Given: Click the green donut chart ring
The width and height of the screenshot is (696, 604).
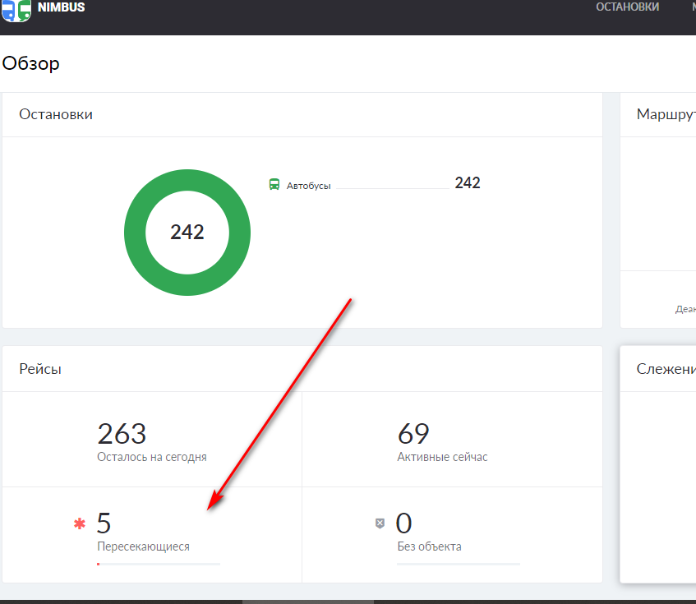Looking at the screenshot, I should [x=135, y=233].
